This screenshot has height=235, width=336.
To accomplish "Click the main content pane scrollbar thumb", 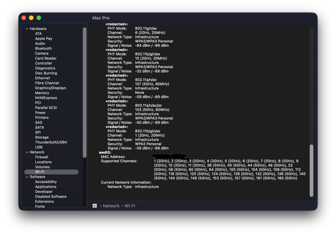I will (311, 171).
